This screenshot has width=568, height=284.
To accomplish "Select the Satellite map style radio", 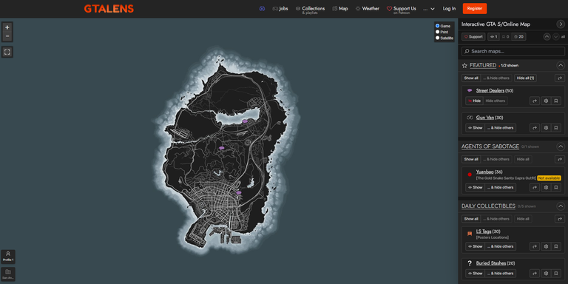I will tap(438, 38).
